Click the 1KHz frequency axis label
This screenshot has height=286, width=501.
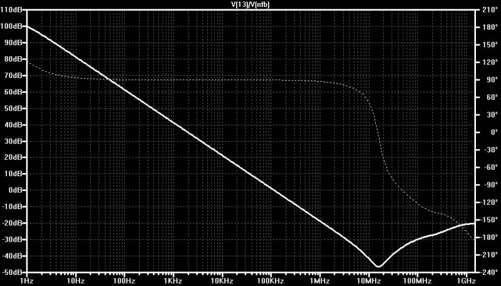coord(173,281)
